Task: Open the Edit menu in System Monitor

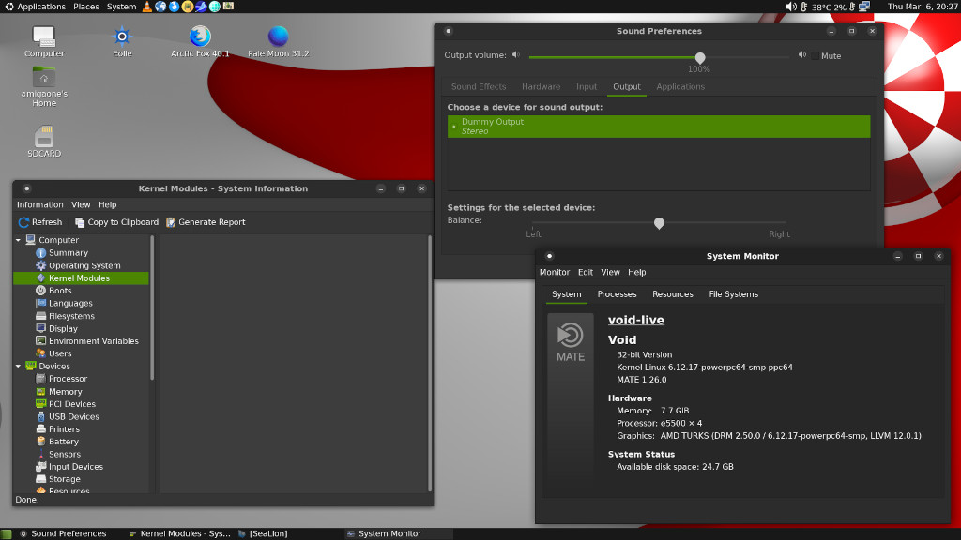Action: [x=586, y=272]
